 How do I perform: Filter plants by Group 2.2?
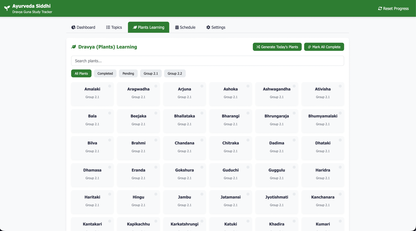175,73
